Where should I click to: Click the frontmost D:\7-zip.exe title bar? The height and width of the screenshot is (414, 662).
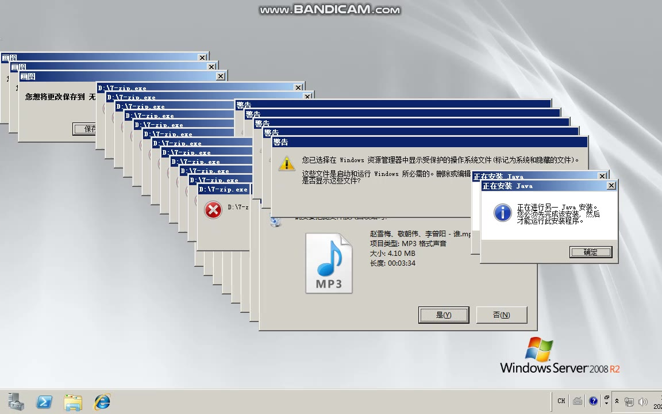click(x=224, y=189)
